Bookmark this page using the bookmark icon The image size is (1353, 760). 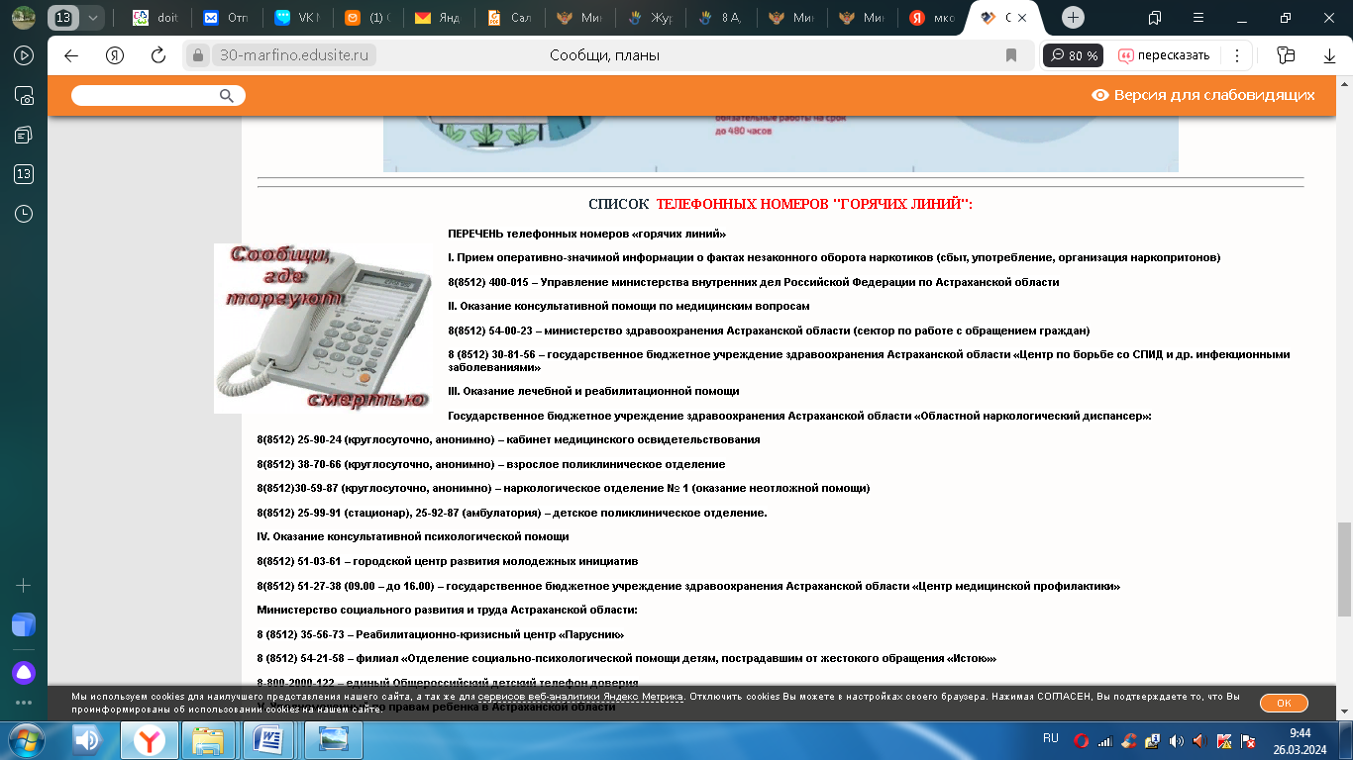pos(1011,55)
